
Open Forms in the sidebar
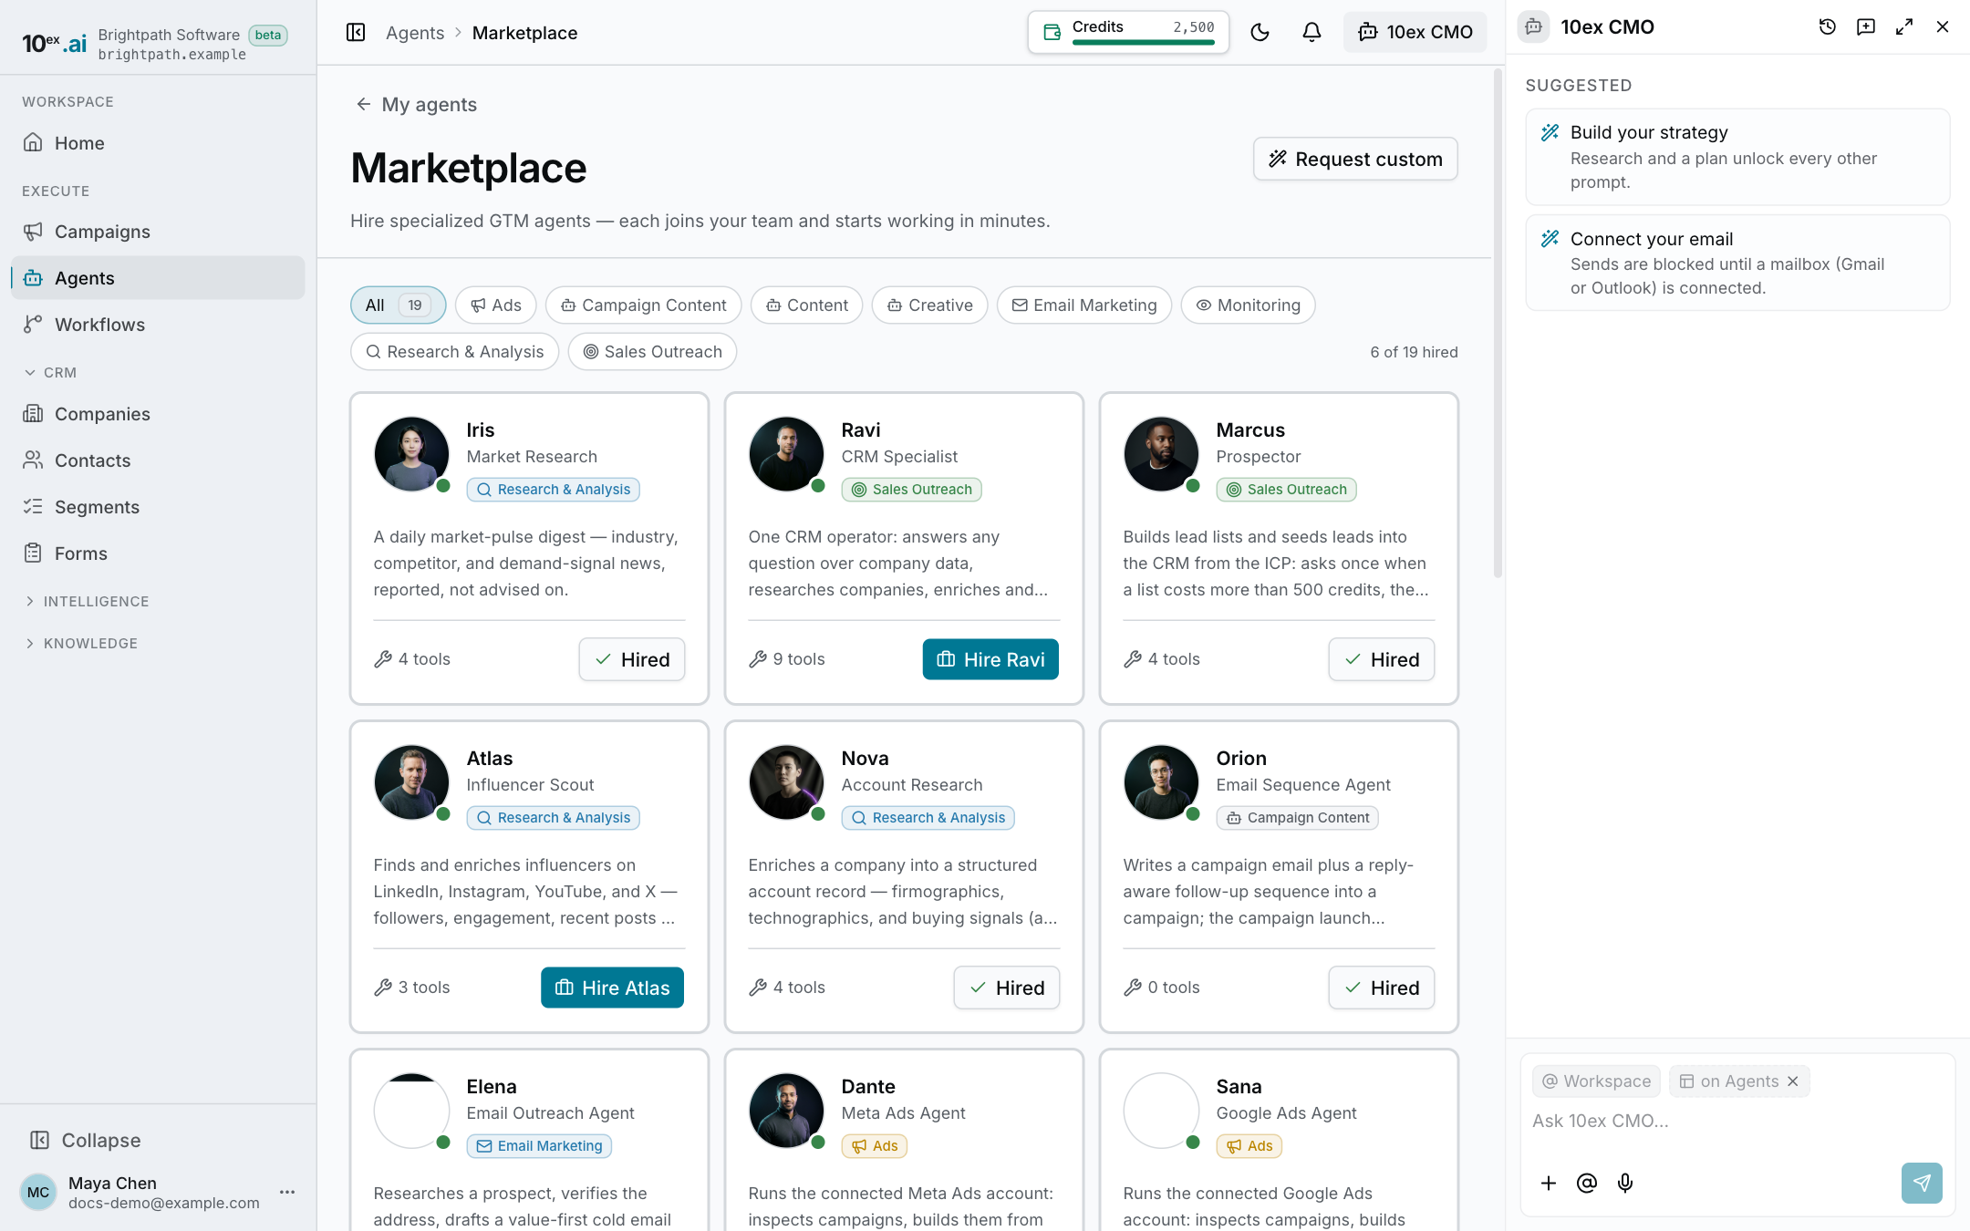[158, 553]
